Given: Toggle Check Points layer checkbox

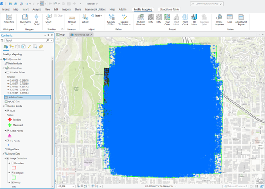Looking at the screenshot, I should coord(8,131).
